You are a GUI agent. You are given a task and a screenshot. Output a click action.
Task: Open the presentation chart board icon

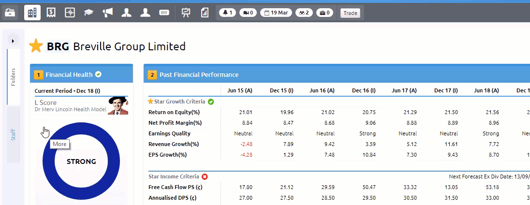point(186,13)
